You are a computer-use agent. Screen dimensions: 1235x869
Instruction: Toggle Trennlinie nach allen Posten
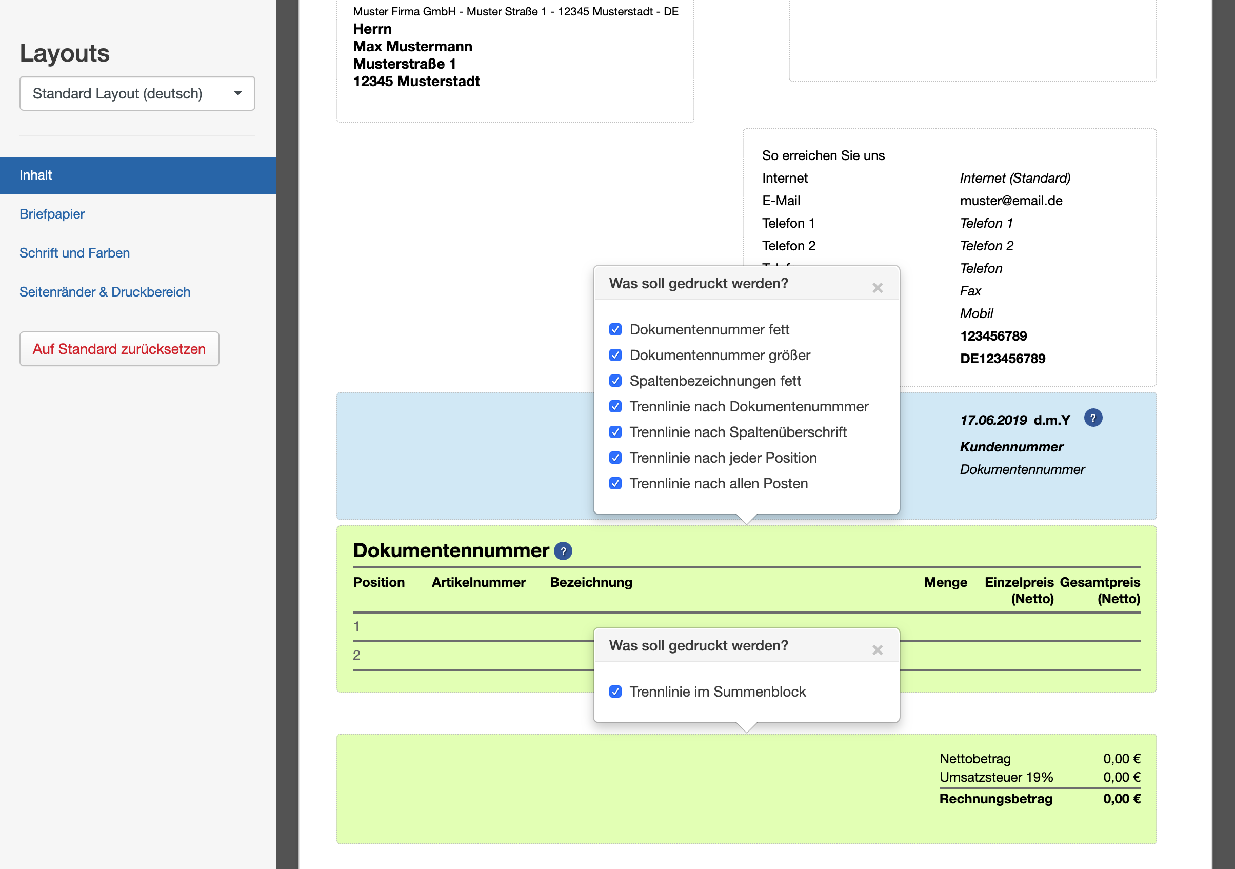coord(615,483)
